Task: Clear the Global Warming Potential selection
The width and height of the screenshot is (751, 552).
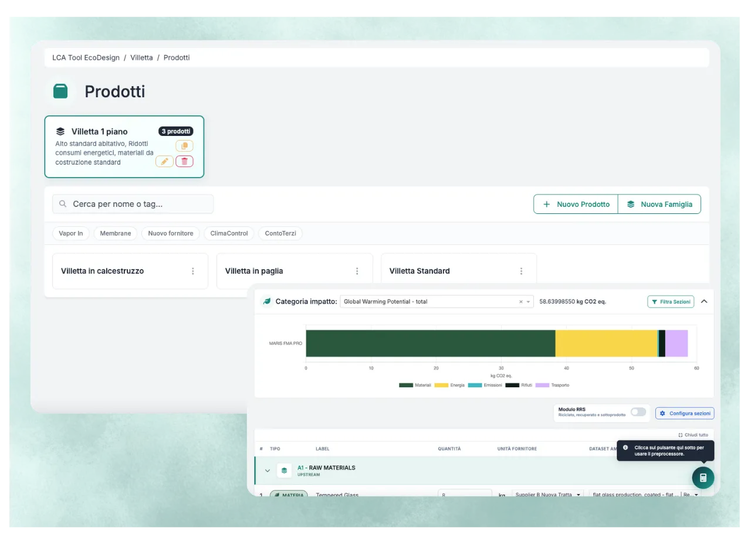Action: coord(520,302)
